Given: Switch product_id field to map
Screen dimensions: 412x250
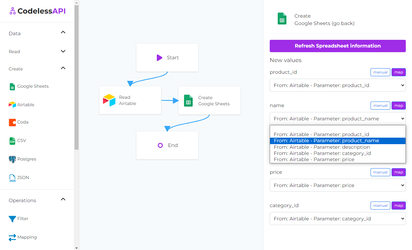Looking at the screenshot, I should tap(399, 72).
